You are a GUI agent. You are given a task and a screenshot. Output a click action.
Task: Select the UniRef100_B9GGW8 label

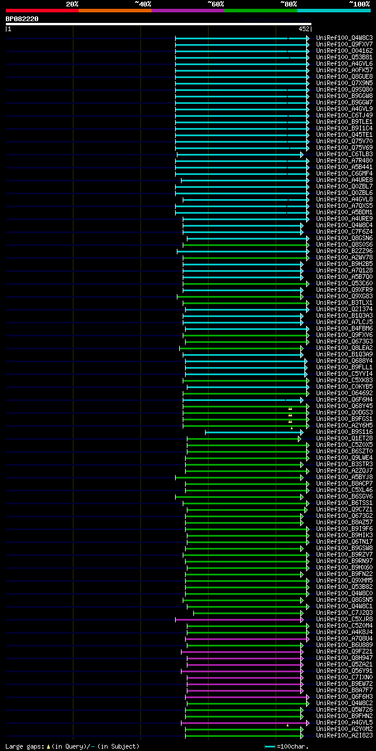pyautogui.click(x=344, y=96)
